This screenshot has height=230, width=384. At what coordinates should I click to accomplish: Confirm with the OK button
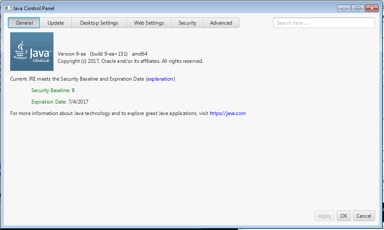[x=344, y=216]
